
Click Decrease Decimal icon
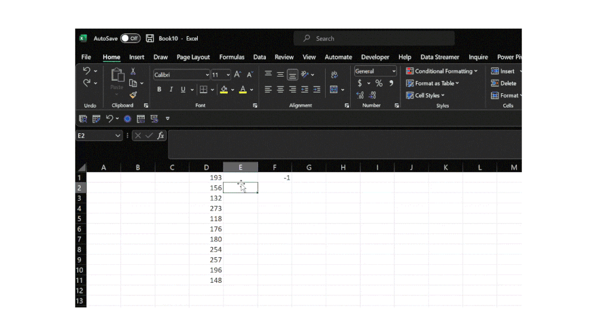[x=372, y=95]
